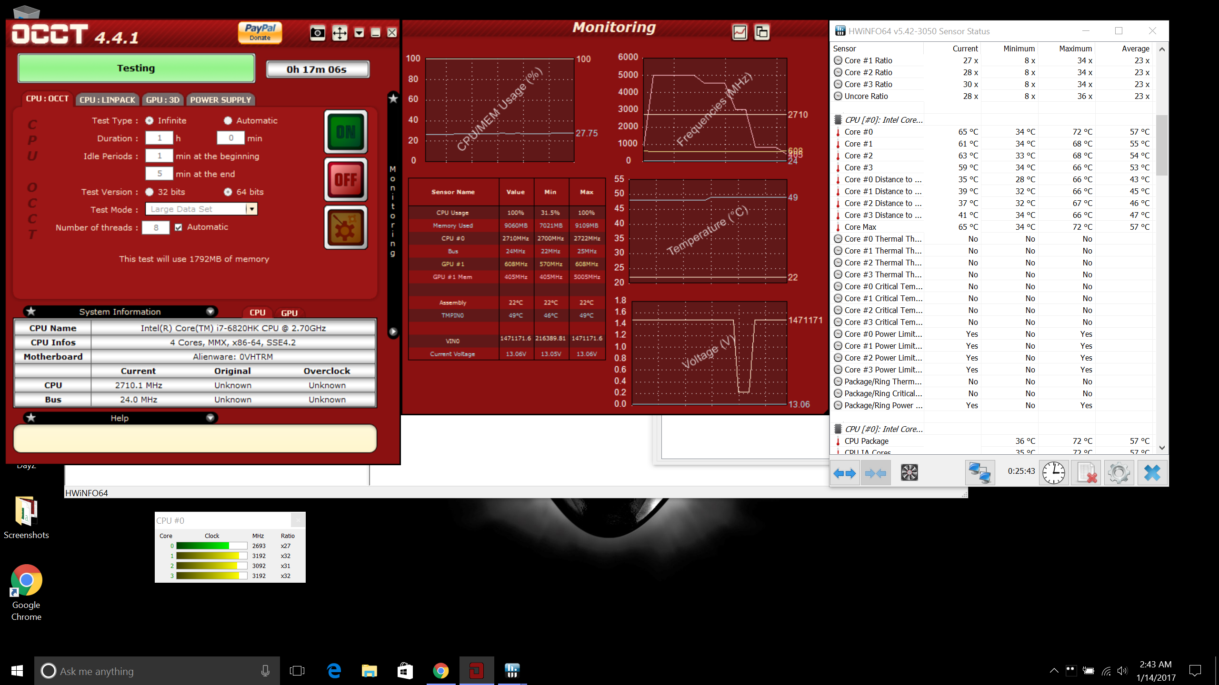This screenshot has width=1219, height=685.
Task: Close the CPU #0 clock widget
Action: click(298, 520)
